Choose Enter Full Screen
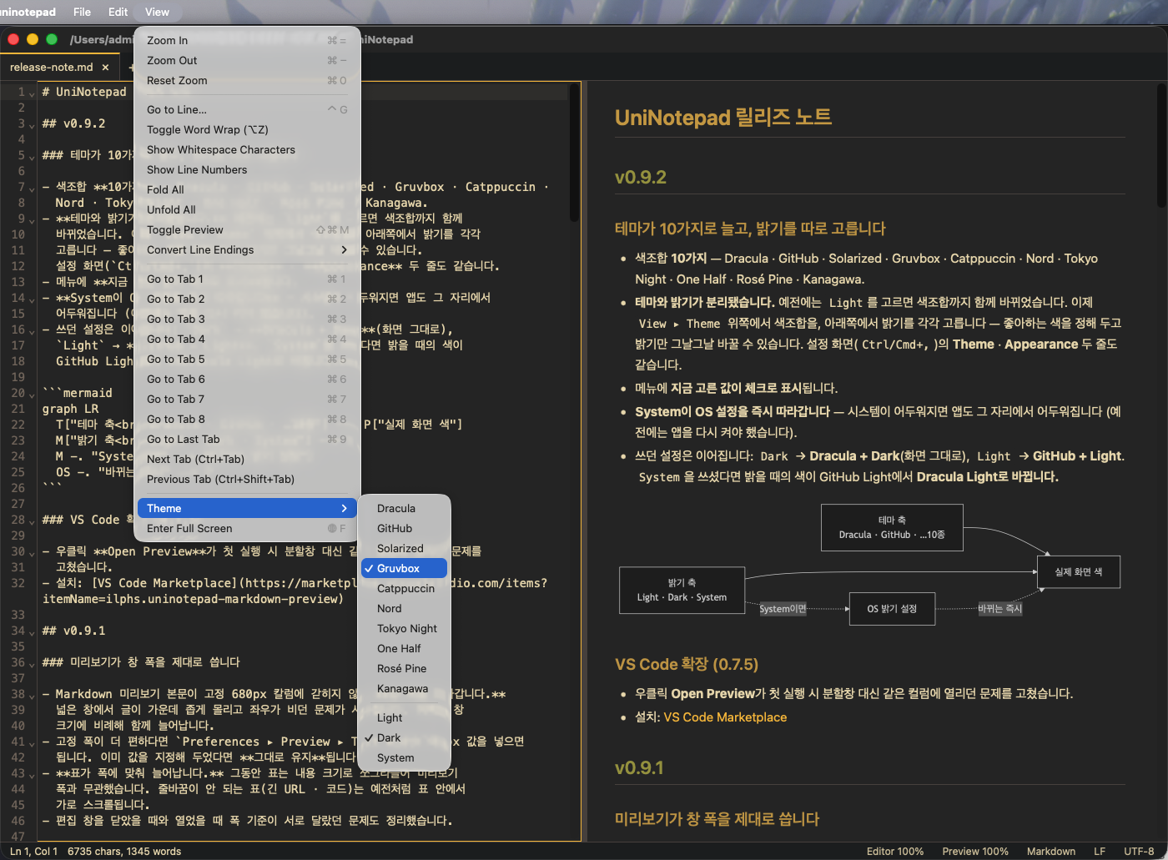Viewport: 1168px width, 860px height. coord(247,528)
